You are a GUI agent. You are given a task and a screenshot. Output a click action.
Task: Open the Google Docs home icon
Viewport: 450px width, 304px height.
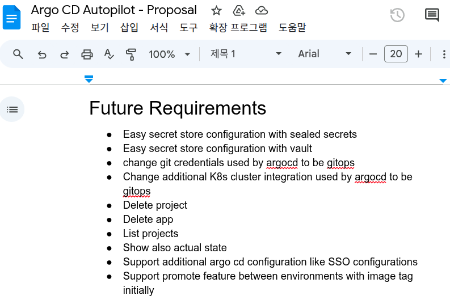coord(11,17)
